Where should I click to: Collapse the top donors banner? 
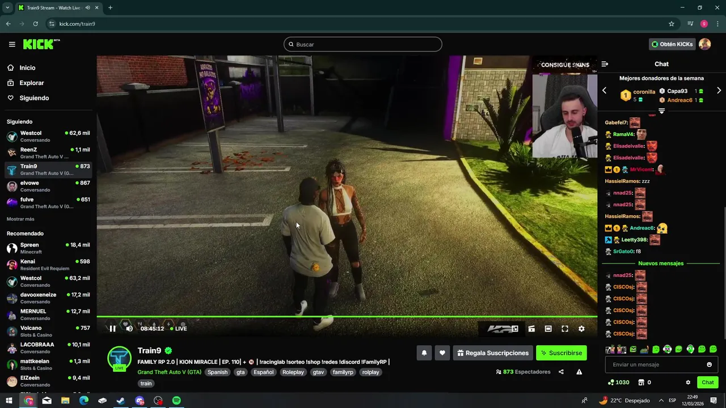pos(661,111)
